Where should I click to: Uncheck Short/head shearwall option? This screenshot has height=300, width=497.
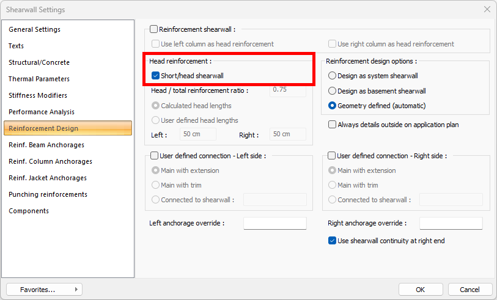click(x=156, y=76)
